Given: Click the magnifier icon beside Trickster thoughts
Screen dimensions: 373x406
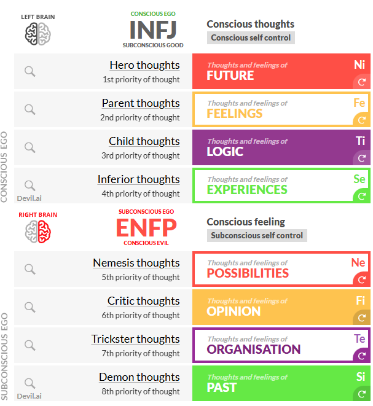Looking at the screenshot, I should (x=30, y=345).
